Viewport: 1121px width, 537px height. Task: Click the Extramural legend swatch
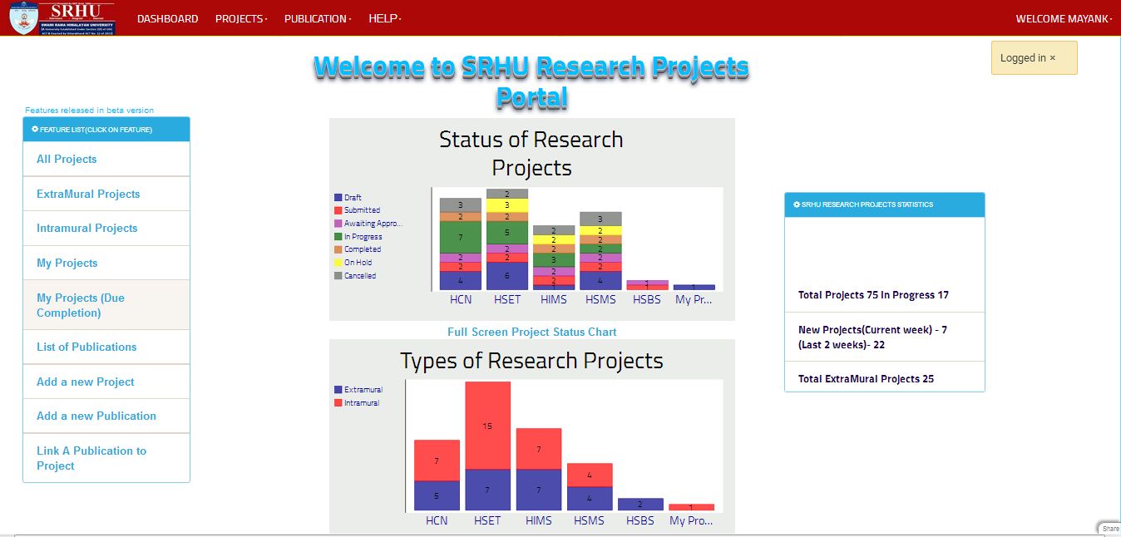338,390
